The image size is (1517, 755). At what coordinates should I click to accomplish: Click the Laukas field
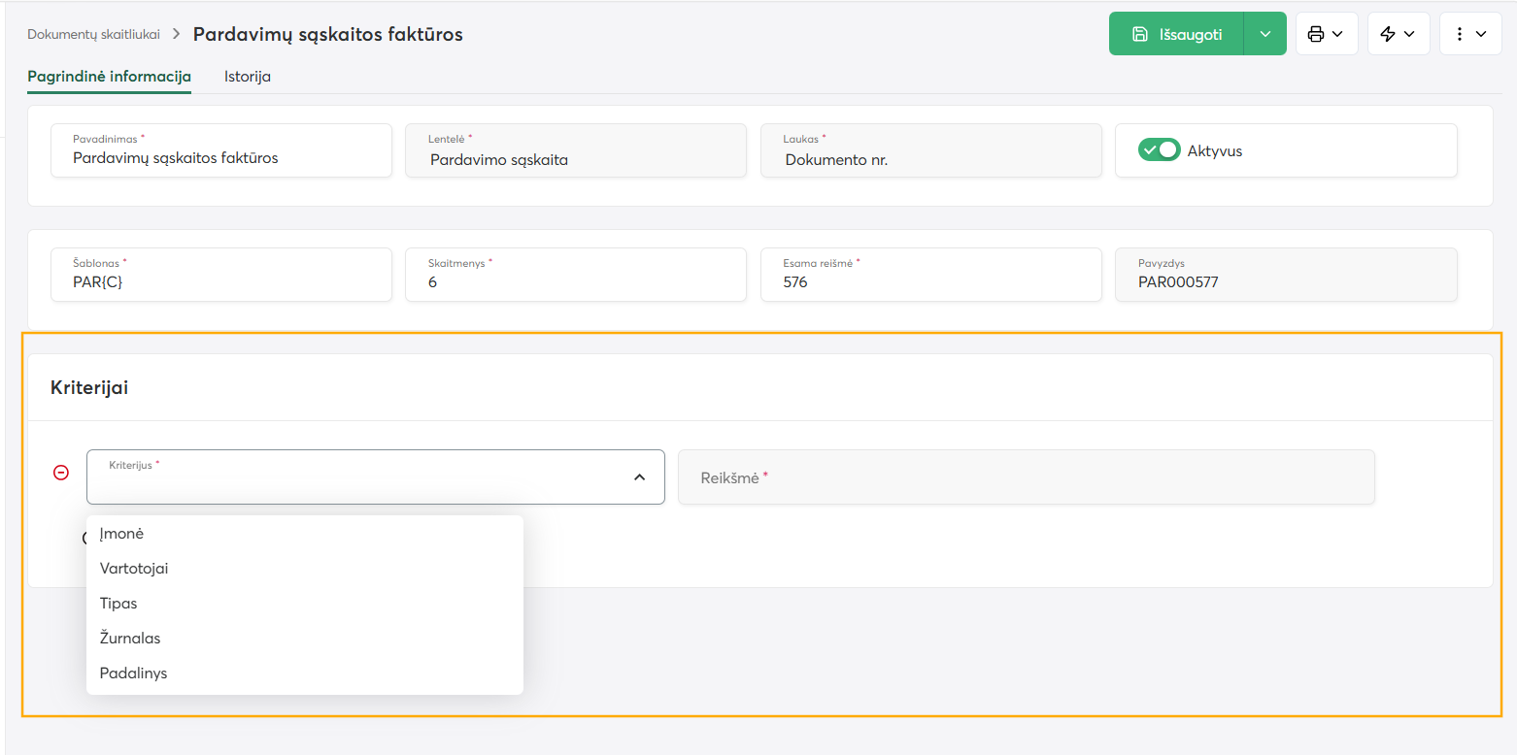tap(931, 150)
